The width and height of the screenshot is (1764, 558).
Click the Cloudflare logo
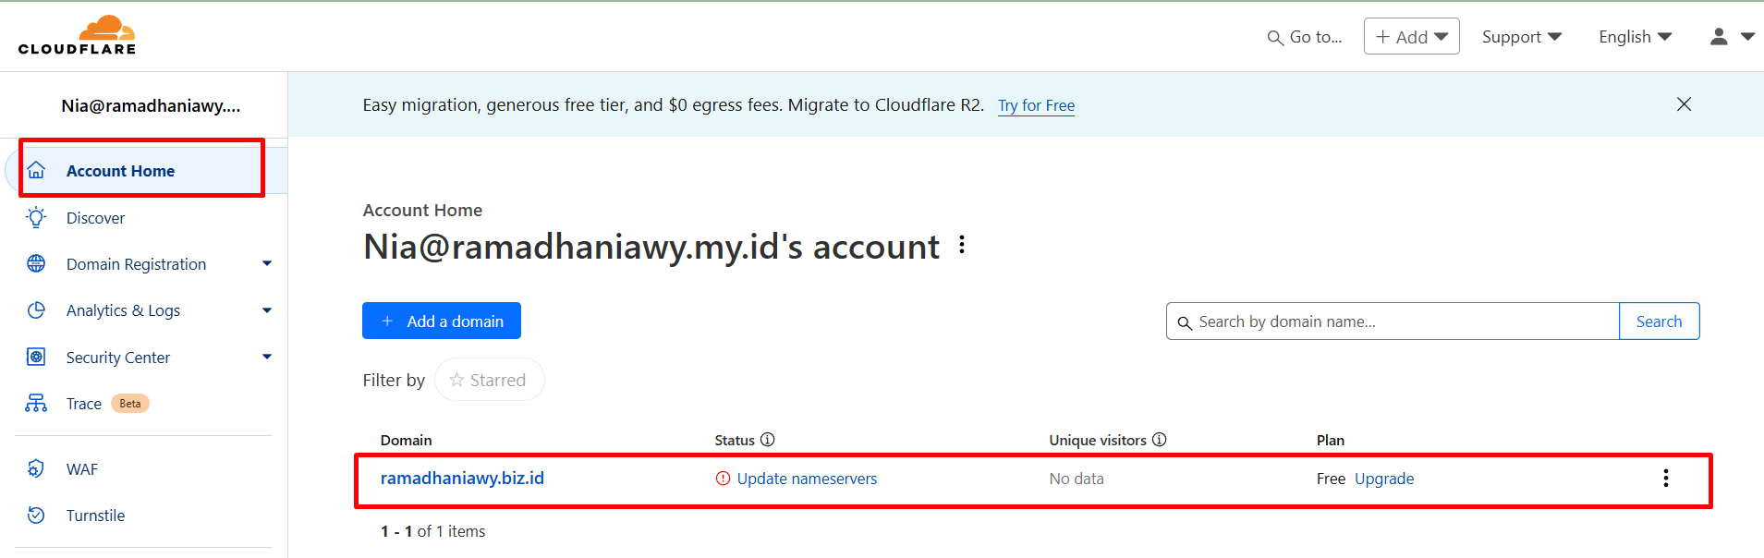coord(77,35)
